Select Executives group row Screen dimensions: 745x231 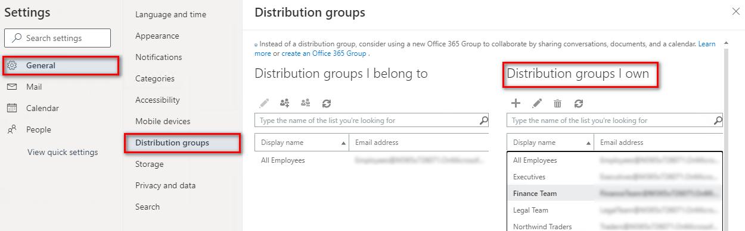pyautogui.click(x=614, y=177)
